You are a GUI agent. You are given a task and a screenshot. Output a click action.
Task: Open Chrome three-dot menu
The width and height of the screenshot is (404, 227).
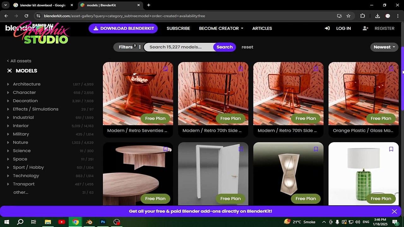(x=397, y=16)
